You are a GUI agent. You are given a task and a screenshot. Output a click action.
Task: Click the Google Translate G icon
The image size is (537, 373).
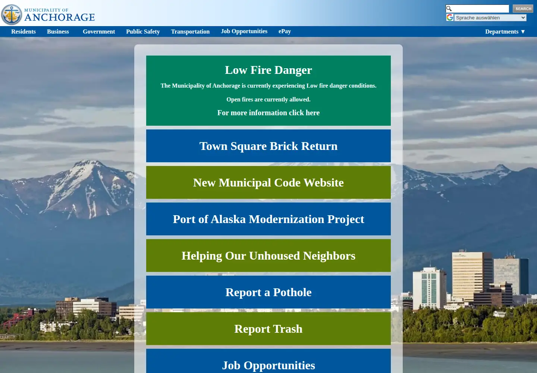(450, 18)
